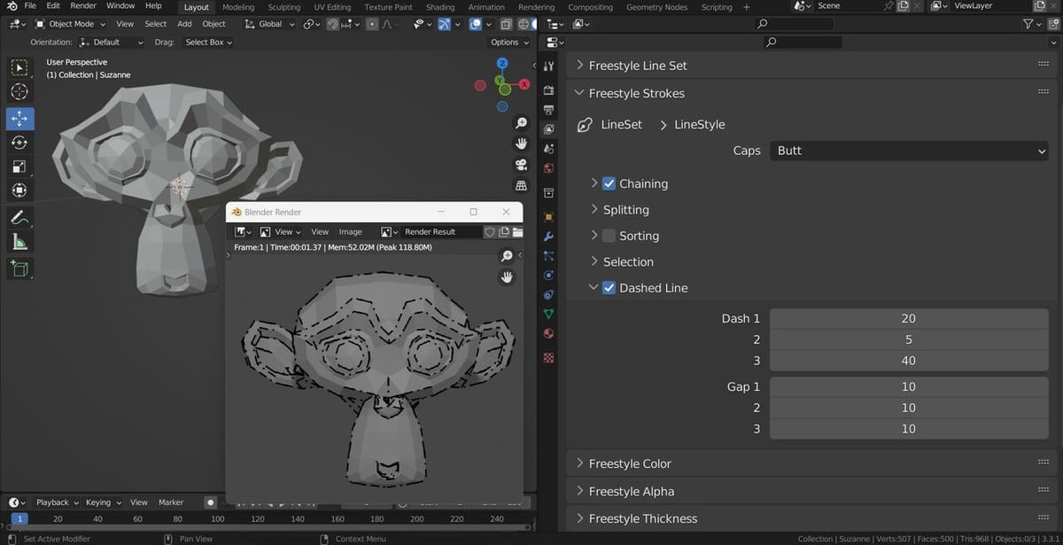Click the Dash 1 value field
This screenshot has height=545, width=1063.
(x=909, y=318)
